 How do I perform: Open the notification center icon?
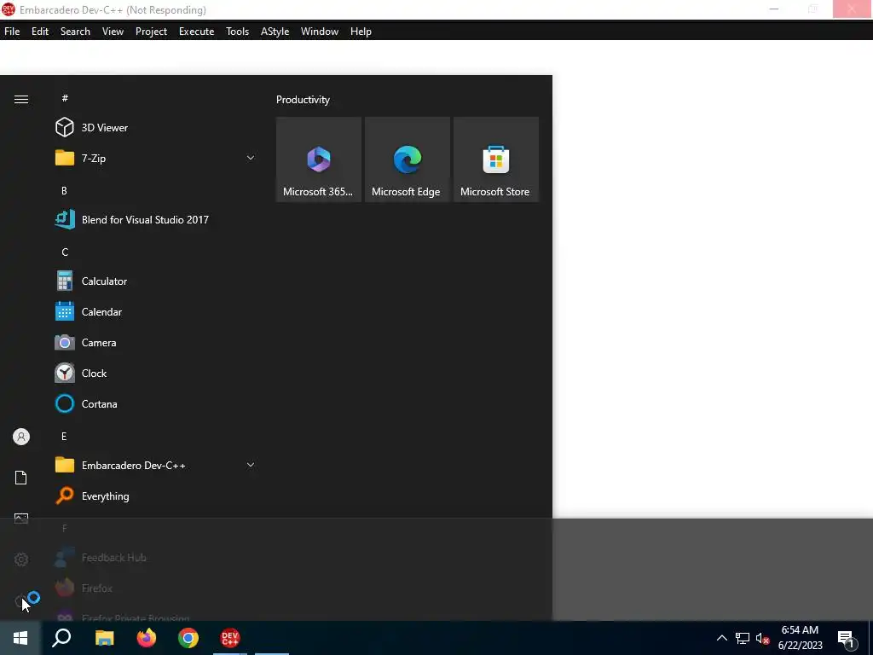(847, 639)
